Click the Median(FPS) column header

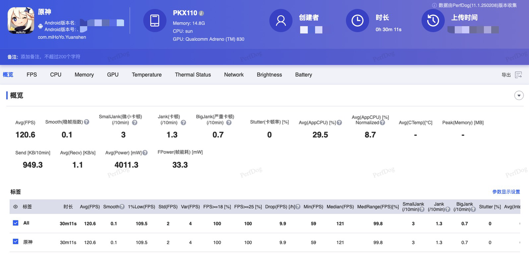coord(340,207)
